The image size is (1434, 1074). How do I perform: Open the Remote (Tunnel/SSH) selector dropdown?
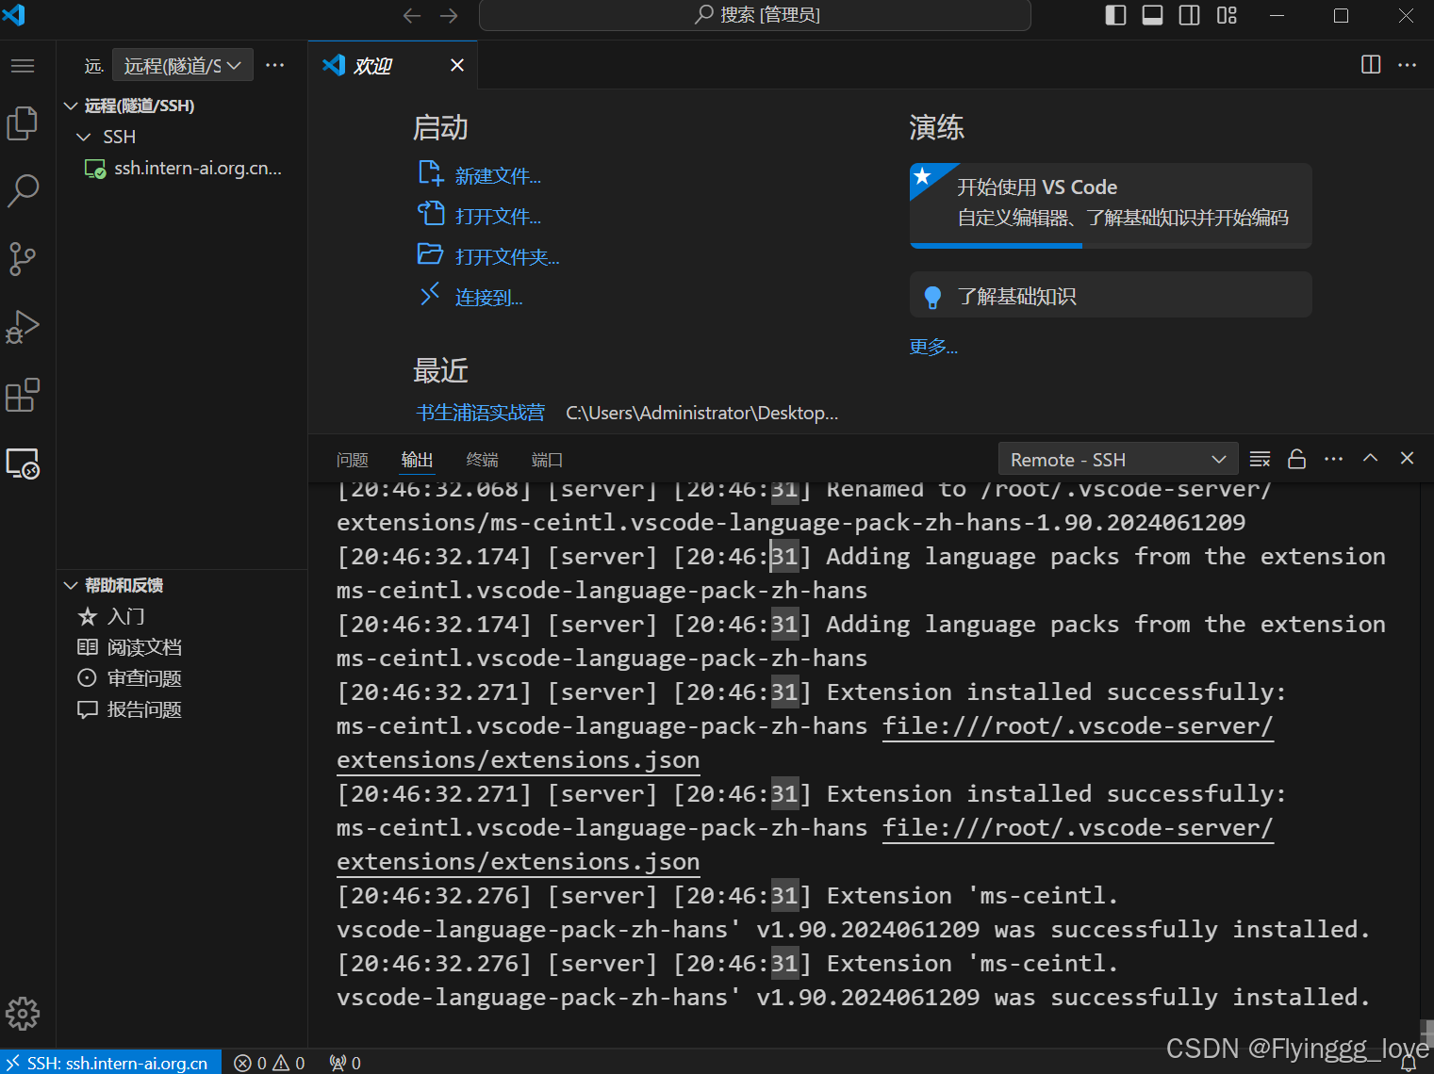point(183,65)
